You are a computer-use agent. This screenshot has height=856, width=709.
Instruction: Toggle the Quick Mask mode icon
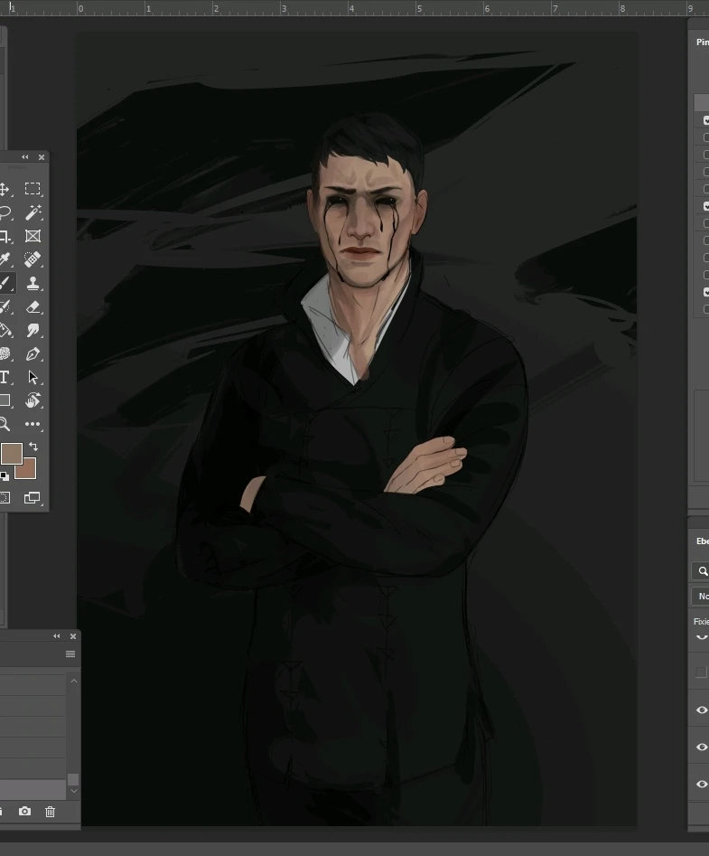[5, 497]
